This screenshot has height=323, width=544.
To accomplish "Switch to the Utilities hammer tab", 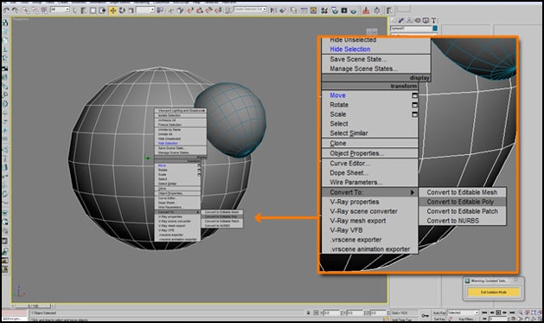I will (433, 20).
